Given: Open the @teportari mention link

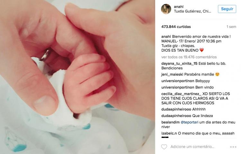Looking at the screenshot, I should pyautogui.click(x=189, y=122).
